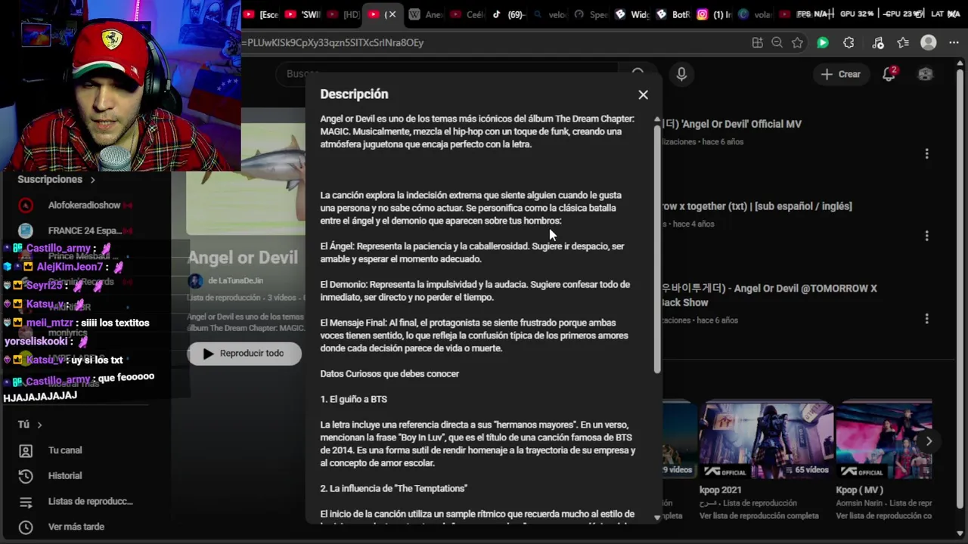Click the YouTube search field 'Buscar'
This screenshot has height=544, width=968.
[446, 74]
